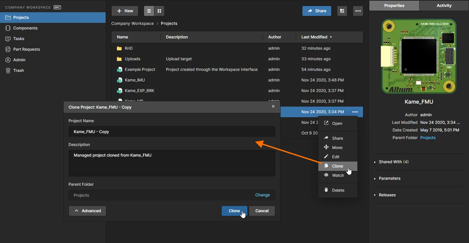Open the Uploads folder icon
This screenshot has width=469, height=243.
(x=120, y=59)
